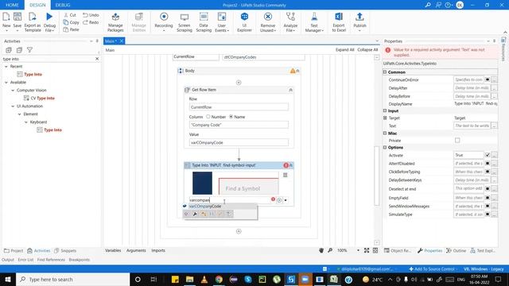Select the Number radio button
The height and width of the screenshot is (286, 509).
point(208,117)
